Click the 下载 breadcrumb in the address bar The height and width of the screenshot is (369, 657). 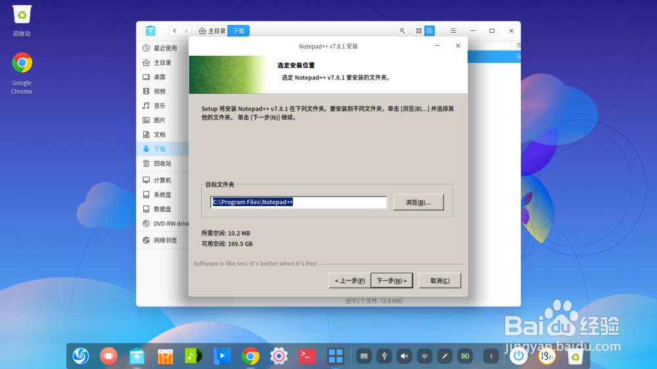click(238, 31)
